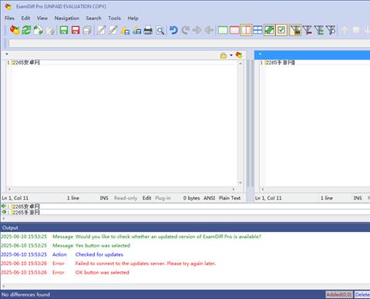Screen dimensions: 370x299
Task: Click the apple icon in left pane header
Action: click(x=239, y=55)
